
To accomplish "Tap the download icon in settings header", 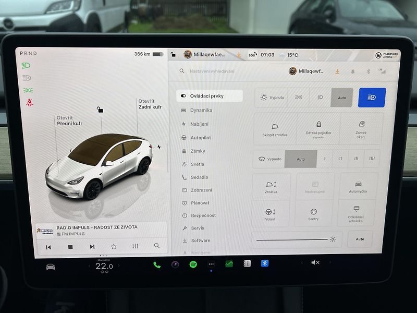I will 337,71.
